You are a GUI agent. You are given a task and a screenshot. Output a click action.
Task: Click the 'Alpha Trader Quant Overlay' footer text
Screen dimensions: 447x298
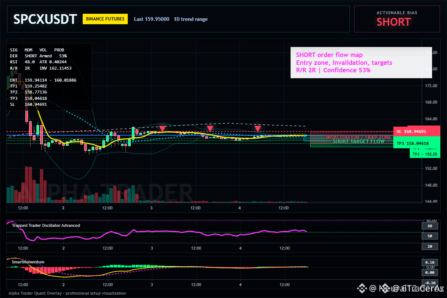(67, 293)
